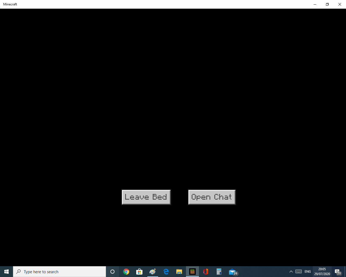Switch to Paint in the taskbar
Screen dimensions: 346x277
coord(153,272)
